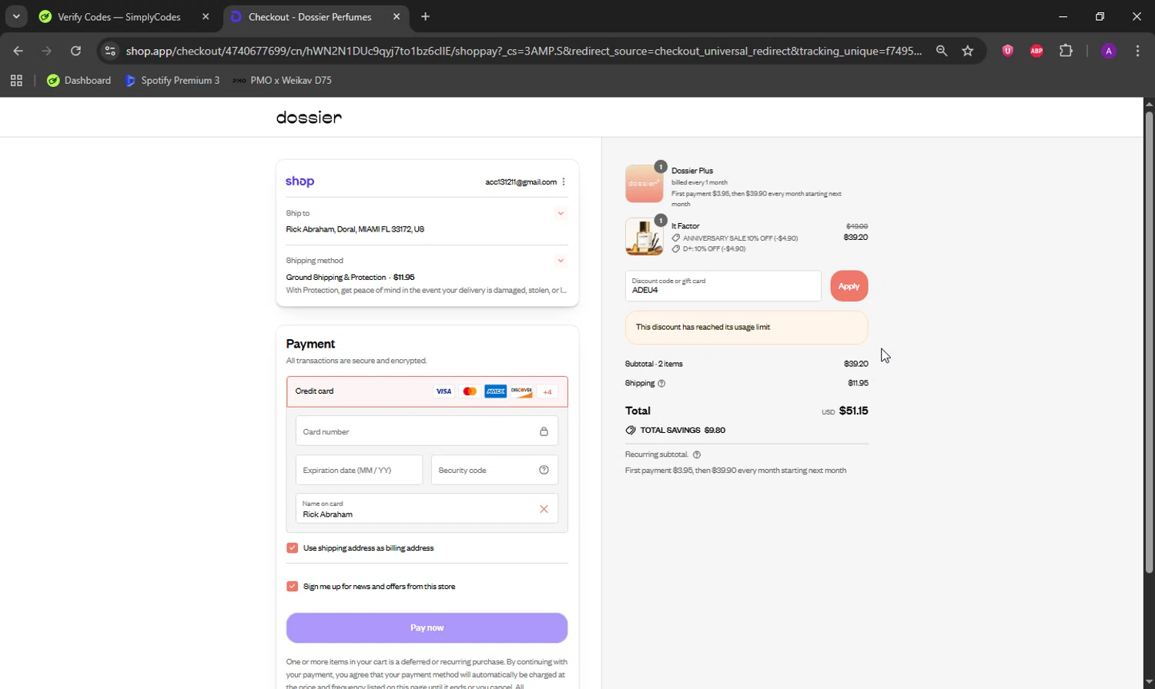
Task: Show shipping info help icon
Action: click(661, 384)
